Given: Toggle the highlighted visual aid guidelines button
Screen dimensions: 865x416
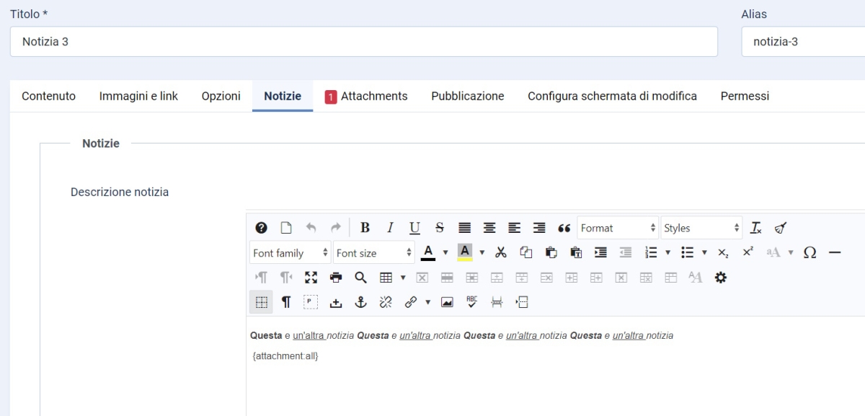Looking at the screenshot, I should (261, 302).
